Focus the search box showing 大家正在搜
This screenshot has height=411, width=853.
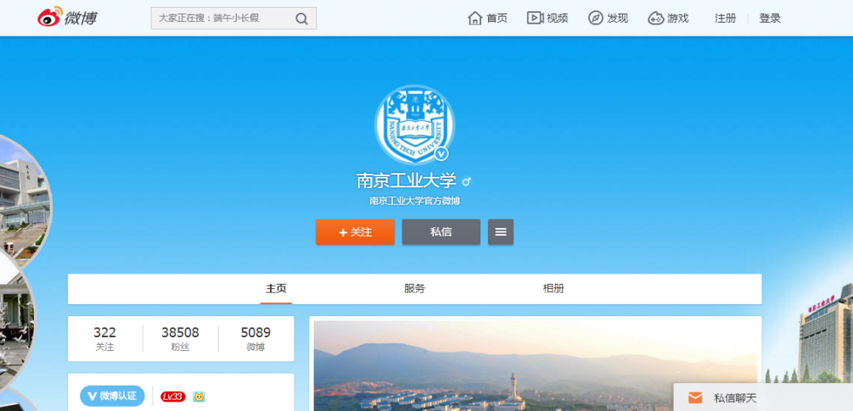pos(233,18)
